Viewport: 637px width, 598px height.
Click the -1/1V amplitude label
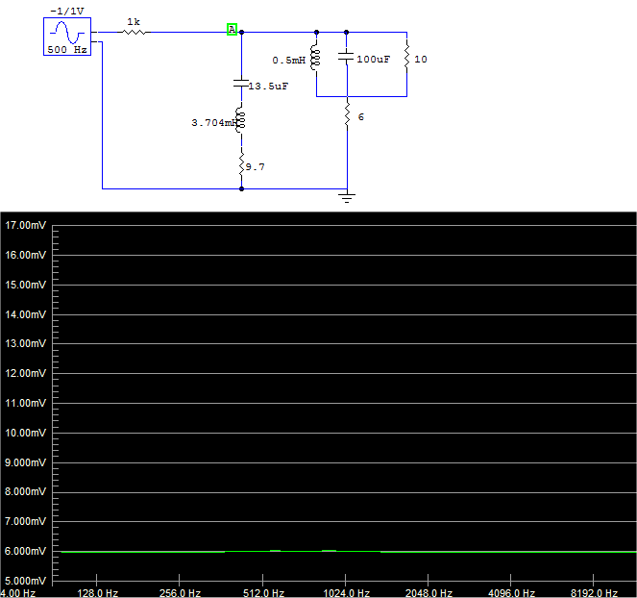click(x=67, y=11)
